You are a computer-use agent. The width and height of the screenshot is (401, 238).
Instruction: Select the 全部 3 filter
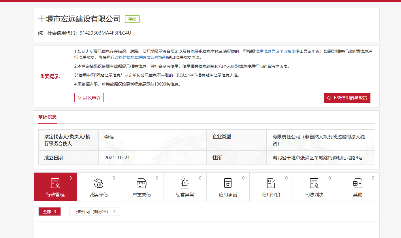[x=50, y=212]
